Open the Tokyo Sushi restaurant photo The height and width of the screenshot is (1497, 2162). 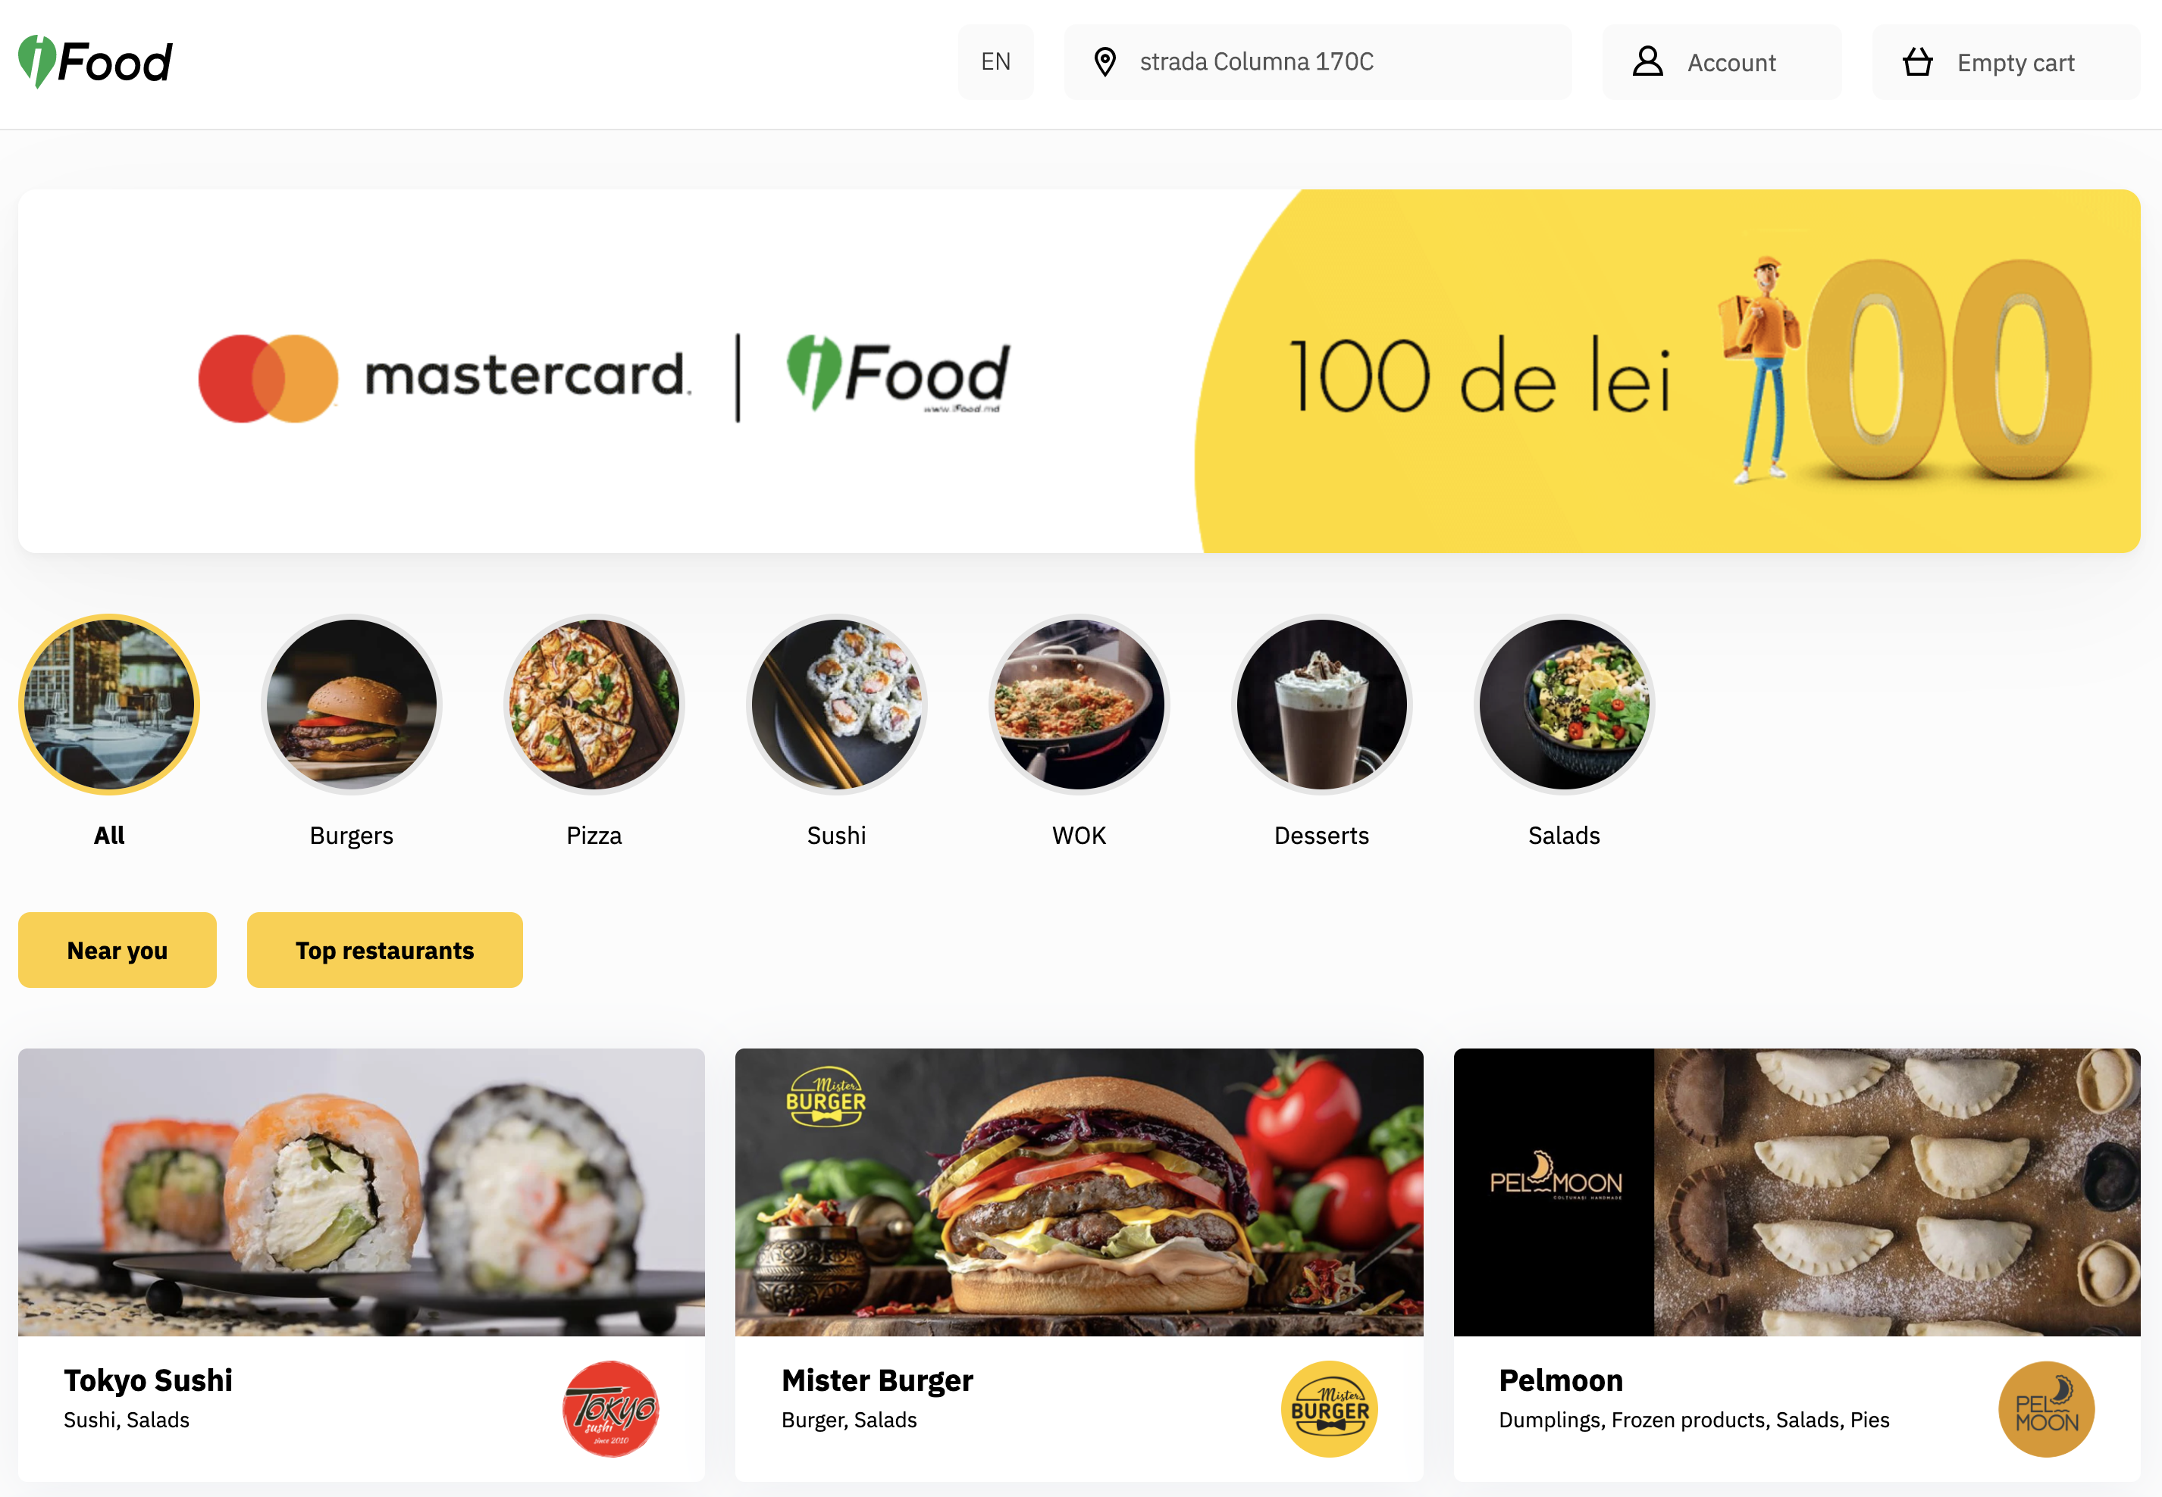[x=362, y=1192]
